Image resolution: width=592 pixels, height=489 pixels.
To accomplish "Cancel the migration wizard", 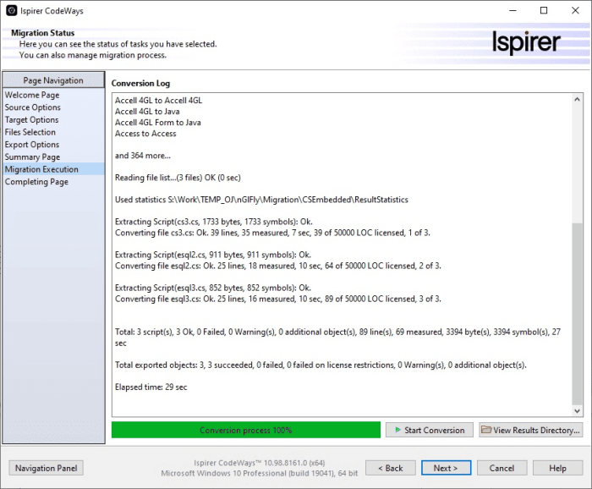I will click(502, 468).
